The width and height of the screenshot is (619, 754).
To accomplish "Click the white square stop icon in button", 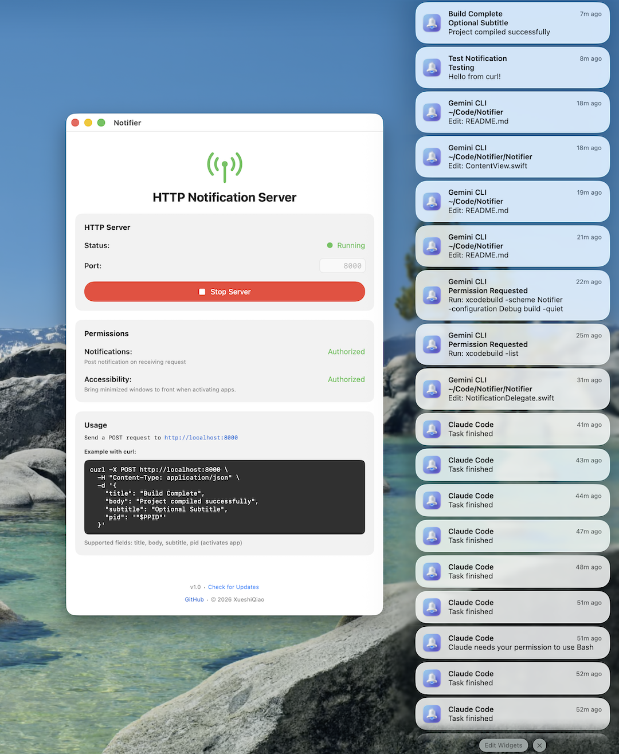I will [x=202, y=292].
